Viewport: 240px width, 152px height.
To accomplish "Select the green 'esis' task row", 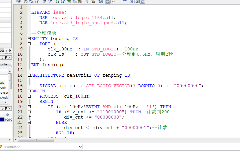I will [x=2, y=83].
